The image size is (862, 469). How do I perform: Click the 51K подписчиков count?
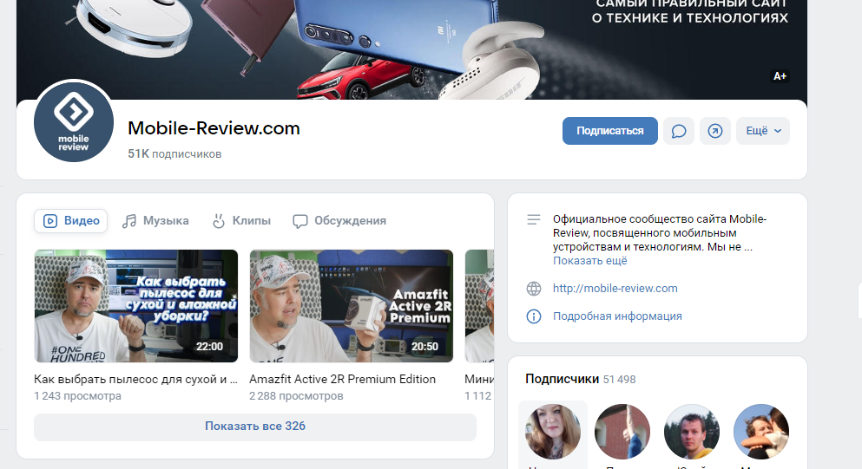[174, 153]
